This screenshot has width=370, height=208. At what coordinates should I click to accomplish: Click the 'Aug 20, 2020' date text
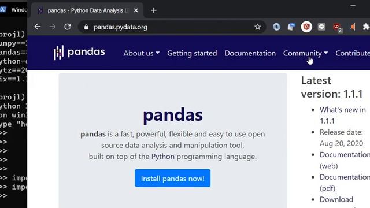(x=341, y=143)
